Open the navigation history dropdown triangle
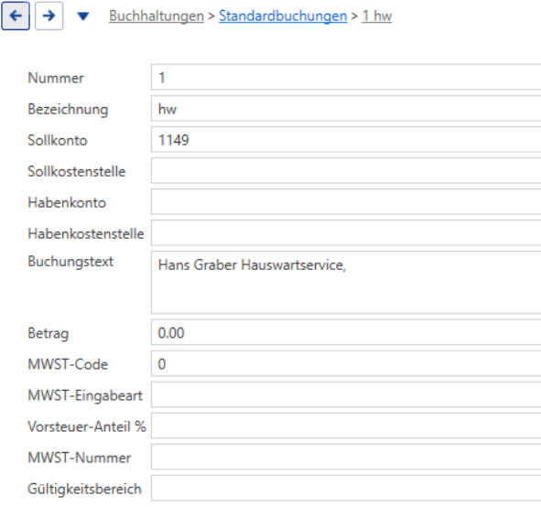Image resolution: width=541 pixels, height=507 pixels. pos(83,16)
